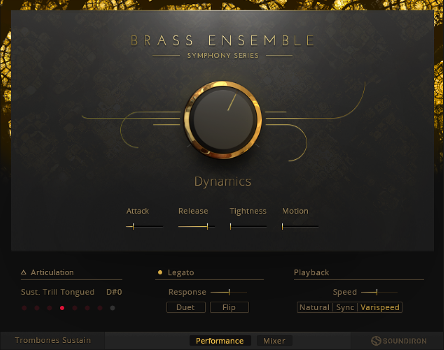Click the Articulation section heading
The image size is (444, 350).
point(52,272)
